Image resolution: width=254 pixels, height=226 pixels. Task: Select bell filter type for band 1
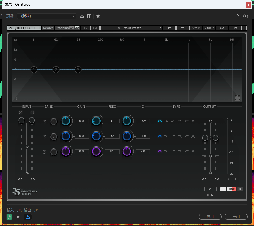pyautogui.click(x=160, y=121)
